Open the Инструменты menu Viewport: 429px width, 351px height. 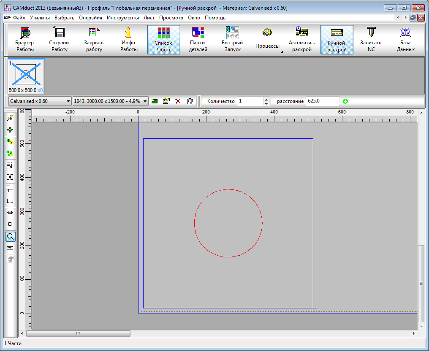click(123, 18)
